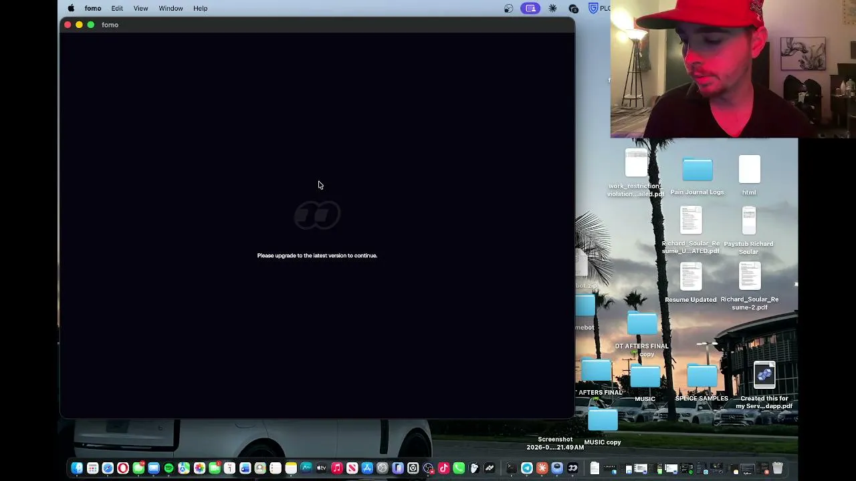Open the Photos app in the Dock

(x=199, y=468)
